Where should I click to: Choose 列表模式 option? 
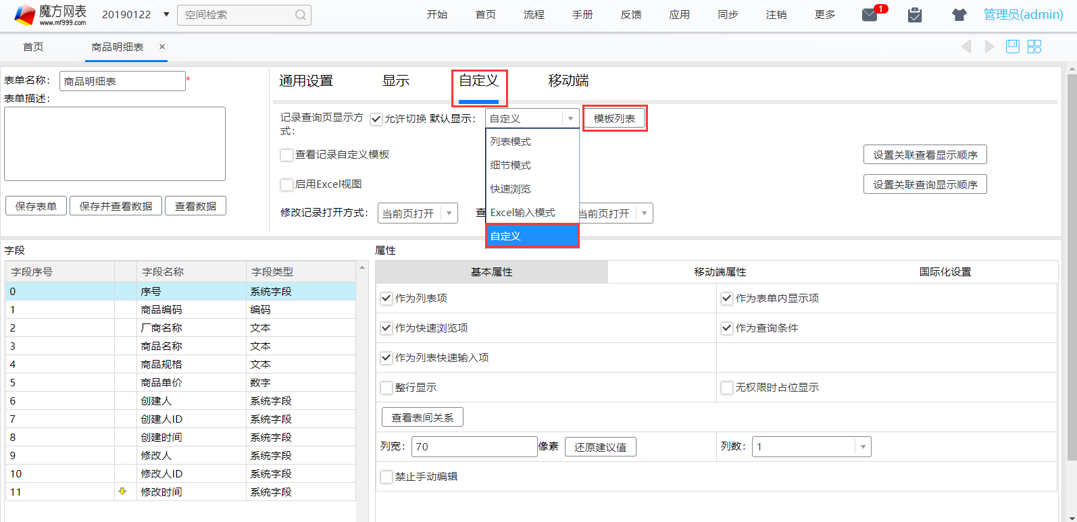[x=532, y=142]
